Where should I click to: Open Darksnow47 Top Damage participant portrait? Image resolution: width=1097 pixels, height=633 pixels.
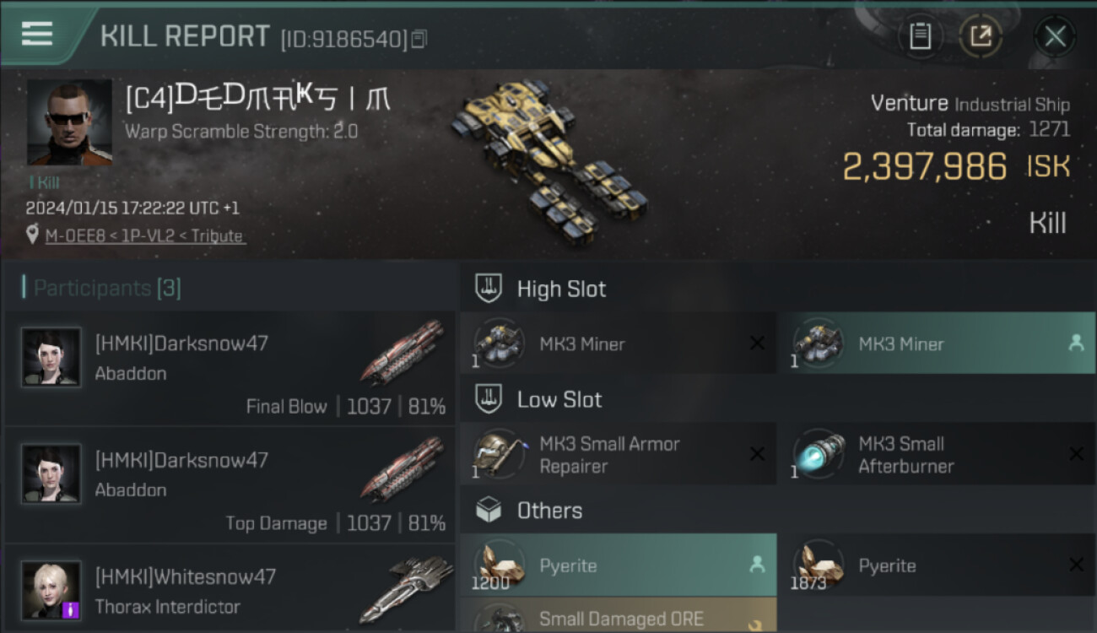click(51, 473)
